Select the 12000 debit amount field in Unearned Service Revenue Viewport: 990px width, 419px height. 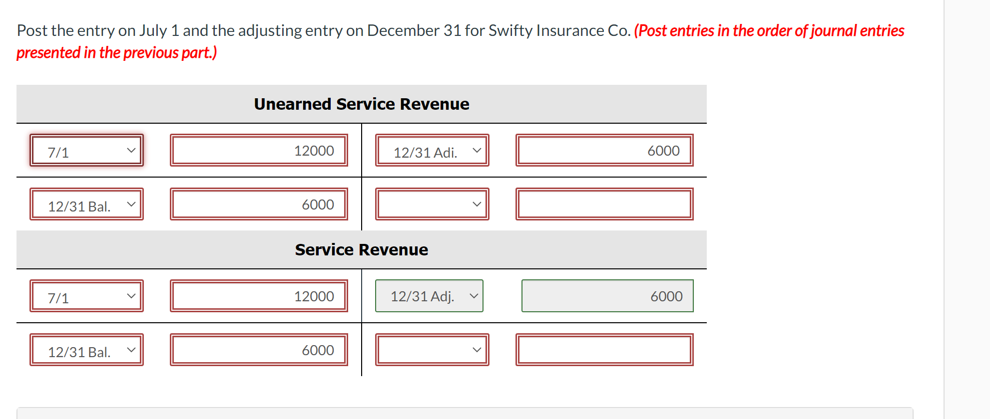pyautogui.click(x=258, y=150)
